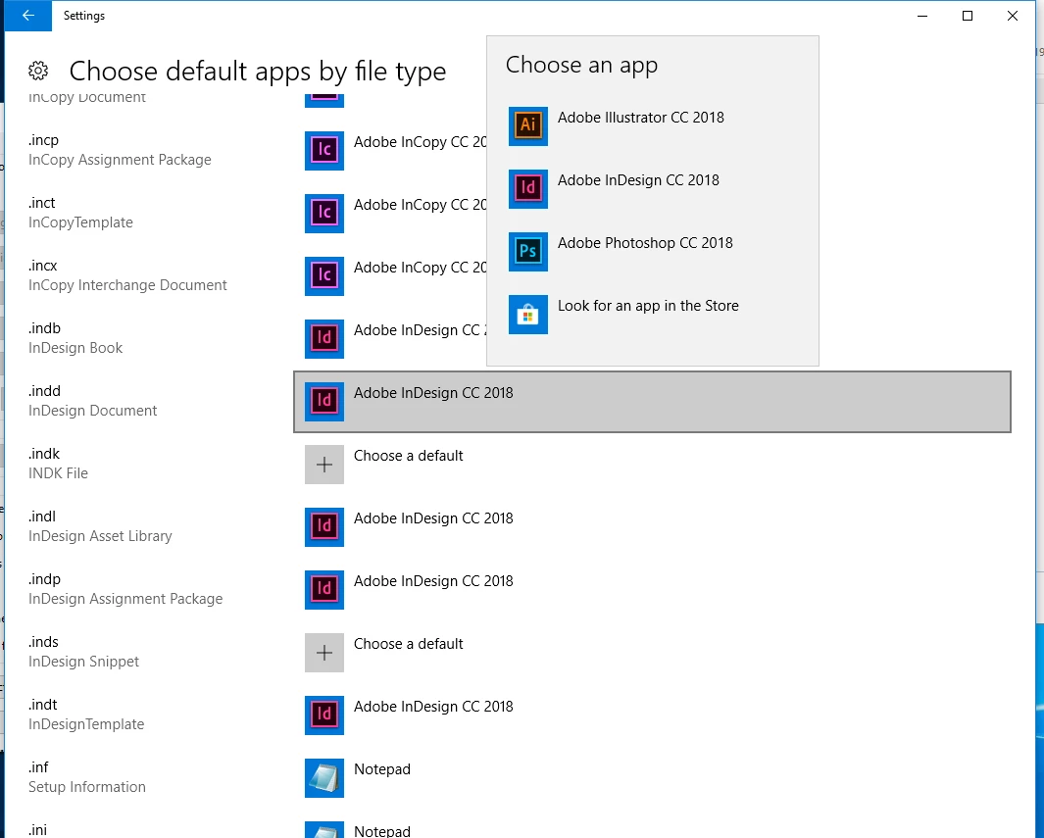Click the Notepad icon for .inf
Image resolution: width=1044 pixels, height=838 pixels.
324,778
